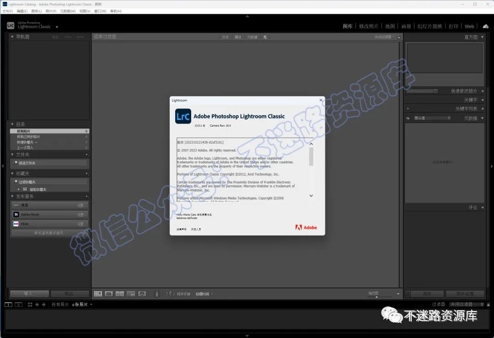The image size is (494, 338).
Task: Hide left panel with edge arrow
Action: click(x=3, y=166)
